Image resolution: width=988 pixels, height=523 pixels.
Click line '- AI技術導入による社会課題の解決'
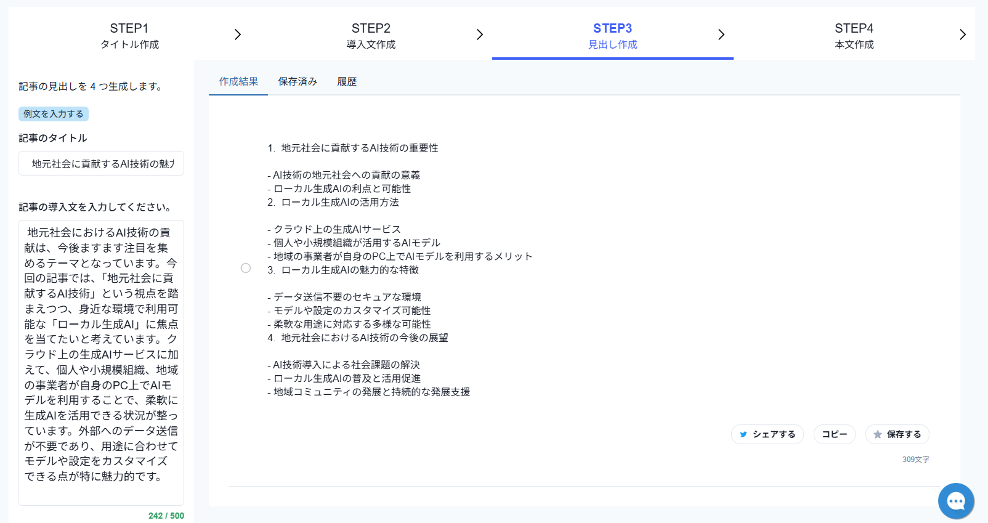pyautogui.click(x=344, y=365)
